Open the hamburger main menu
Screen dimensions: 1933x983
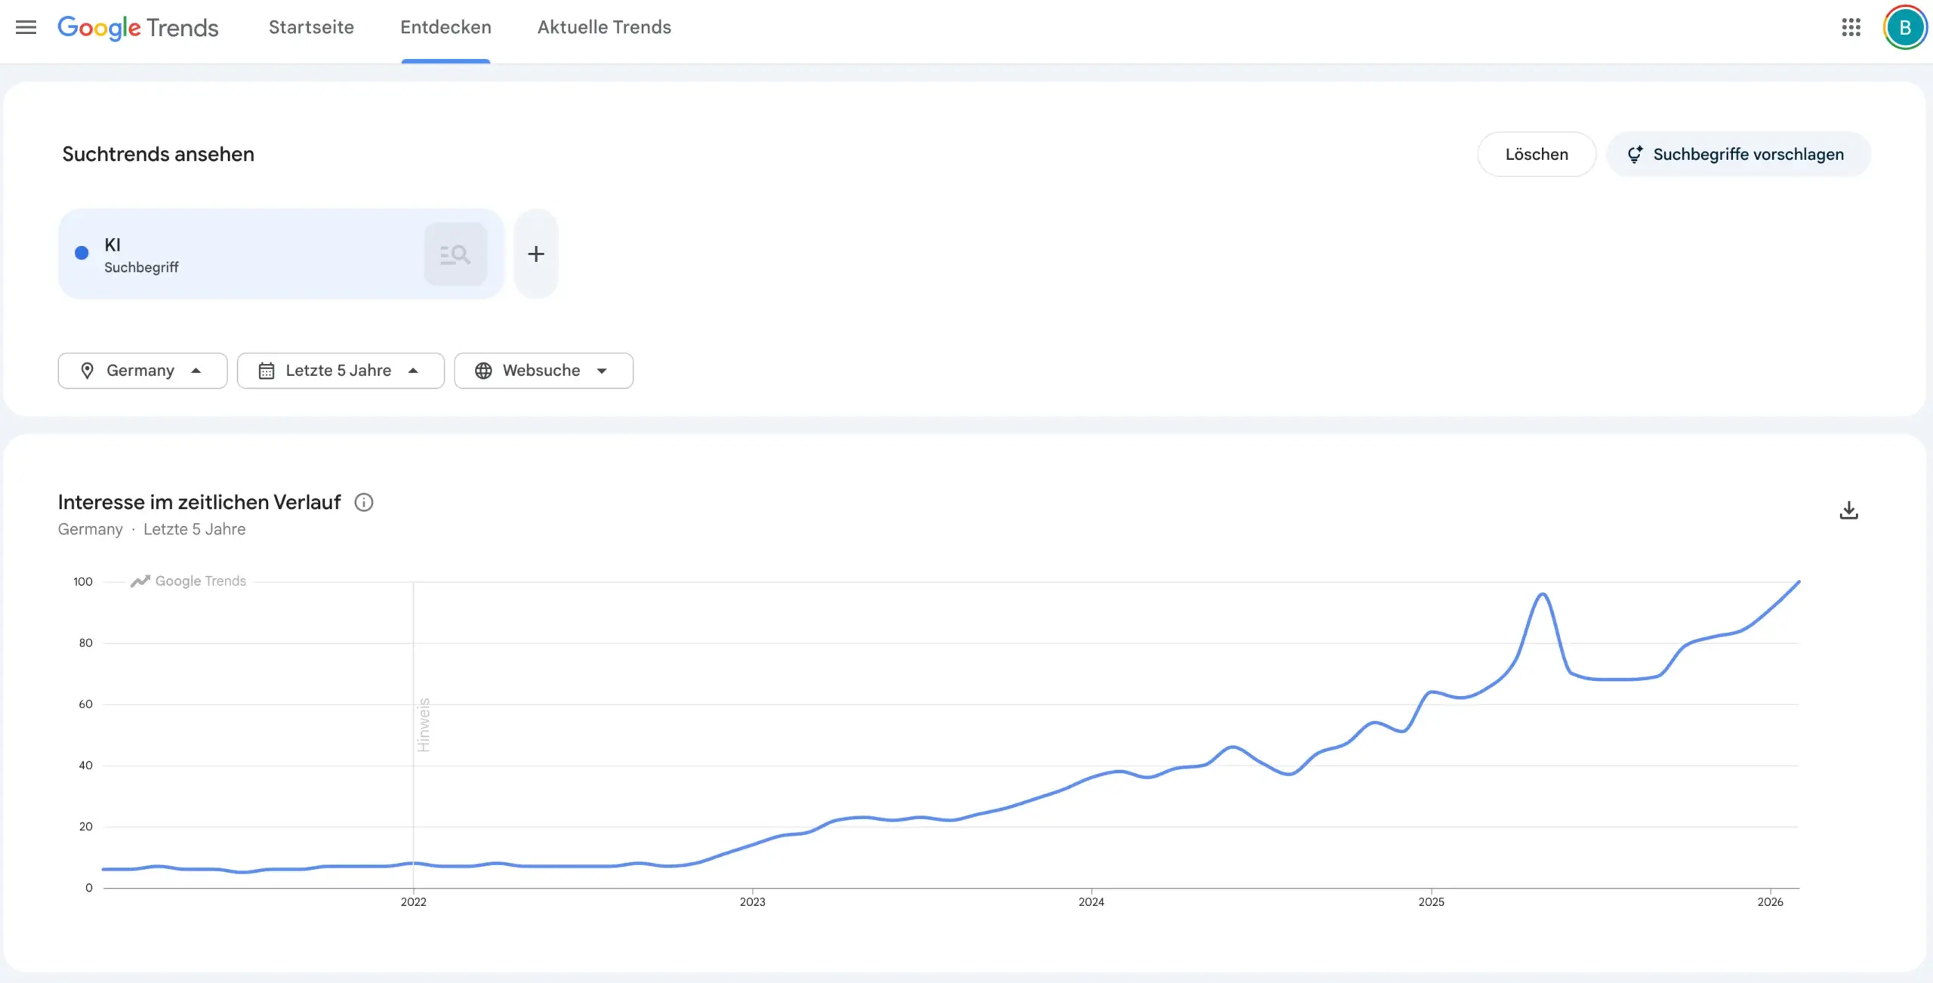point(26,28)
